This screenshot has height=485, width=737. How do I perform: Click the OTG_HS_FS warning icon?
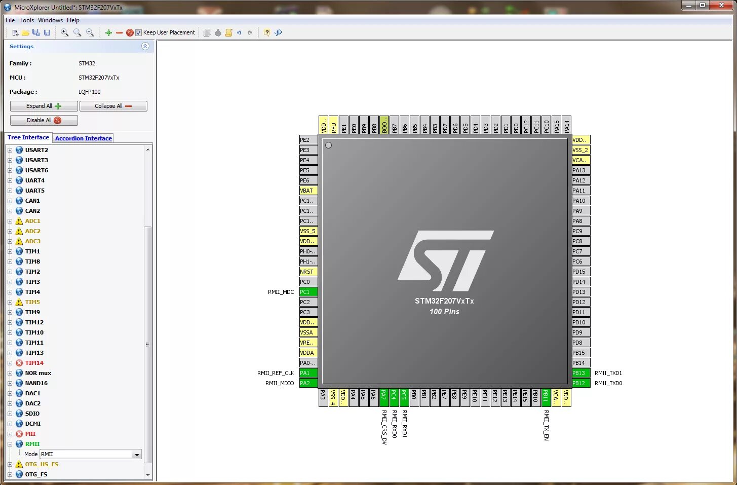[19, 464]
